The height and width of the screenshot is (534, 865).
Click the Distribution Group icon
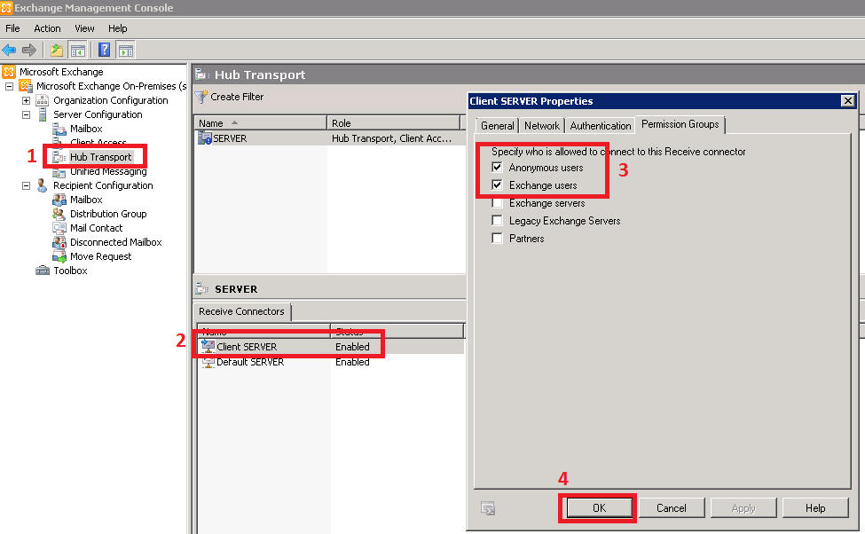pos(59,214)
